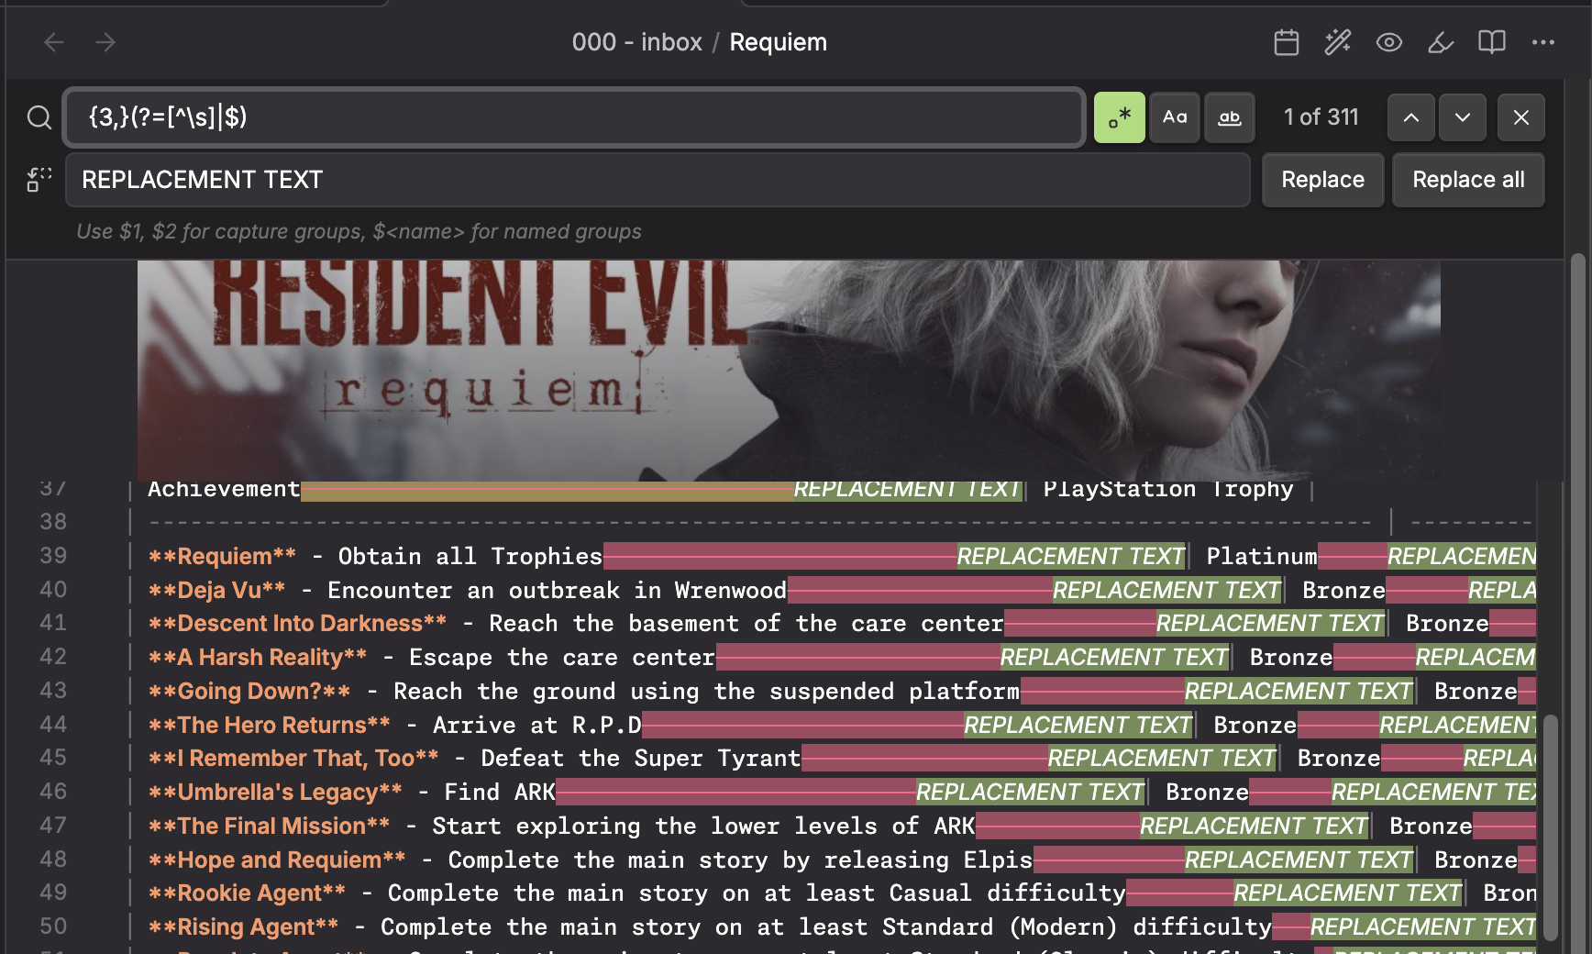This screenshot has height=954, width=1592.
Task: Go forward with the right arrow
Action: coord(105,42)
